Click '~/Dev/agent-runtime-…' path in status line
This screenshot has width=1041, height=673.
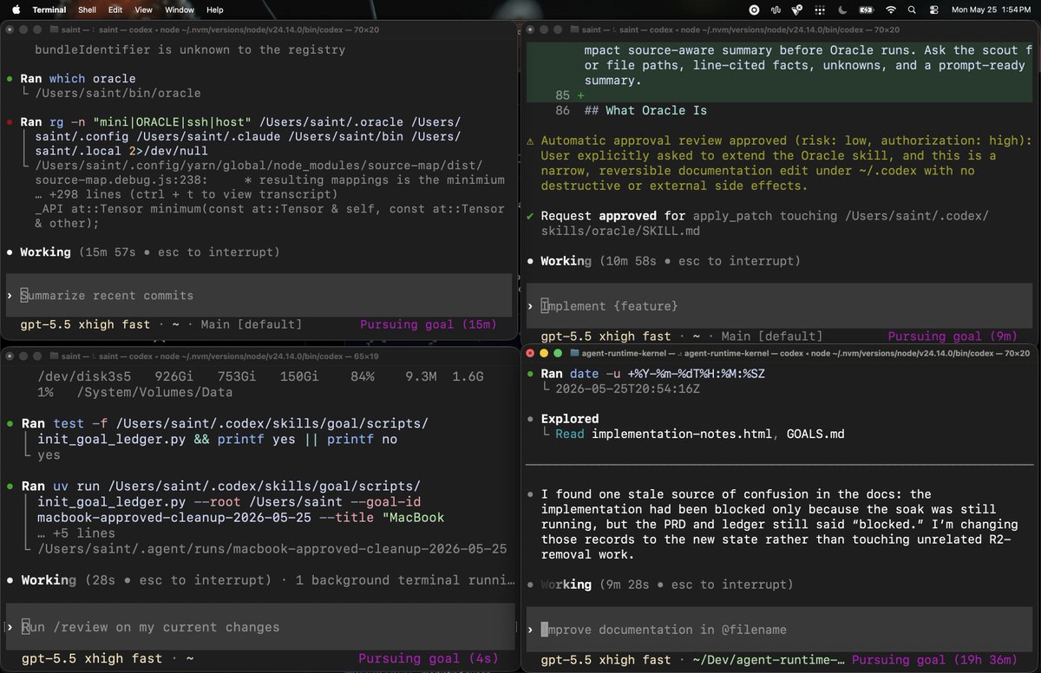click(x=768, y=660)
